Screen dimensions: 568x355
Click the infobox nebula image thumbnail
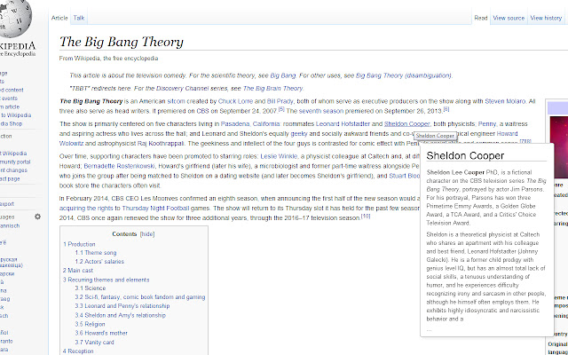558,147
